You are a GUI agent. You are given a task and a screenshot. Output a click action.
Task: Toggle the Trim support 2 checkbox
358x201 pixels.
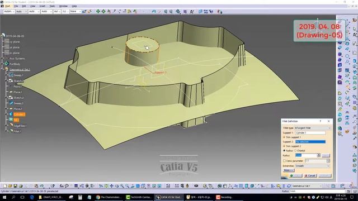[284, 146]
